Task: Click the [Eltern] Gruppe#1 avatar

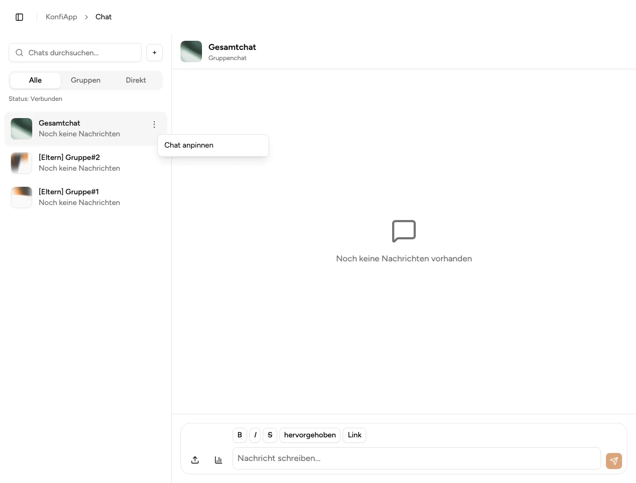Action: 21,197
